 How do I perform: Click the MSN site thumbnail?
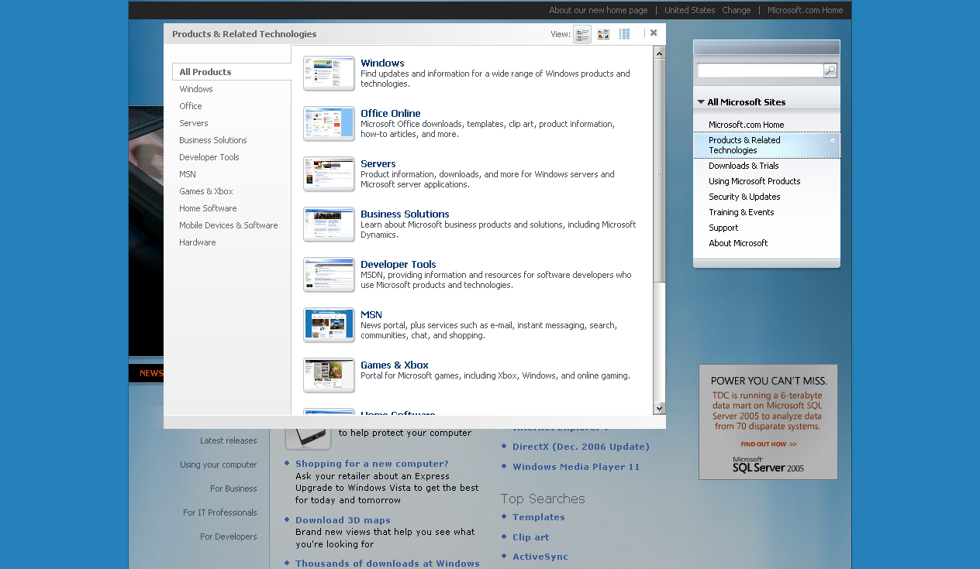coord(329,325)
